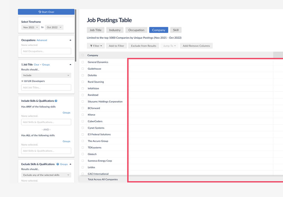
Task: Click the Glotech company name
Action: [92, 154]
